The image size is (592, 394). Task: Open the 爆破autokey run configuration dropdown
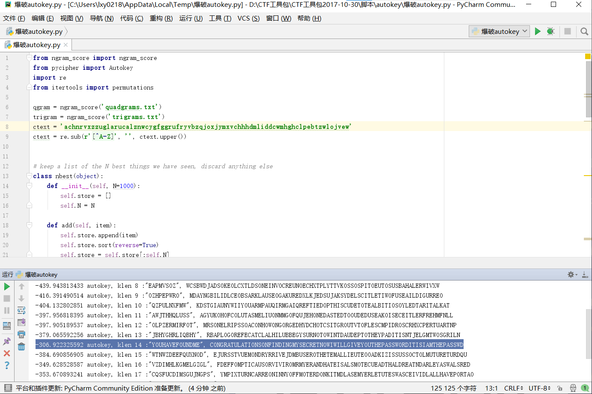point(499,31)
